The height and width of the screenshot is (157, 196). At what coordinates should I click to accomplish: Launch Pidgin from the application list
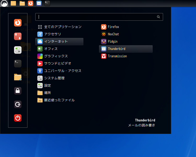point(126,42)
